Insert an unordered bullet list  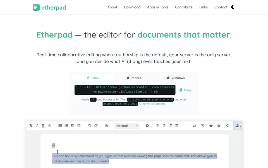(x=66, y=126)
